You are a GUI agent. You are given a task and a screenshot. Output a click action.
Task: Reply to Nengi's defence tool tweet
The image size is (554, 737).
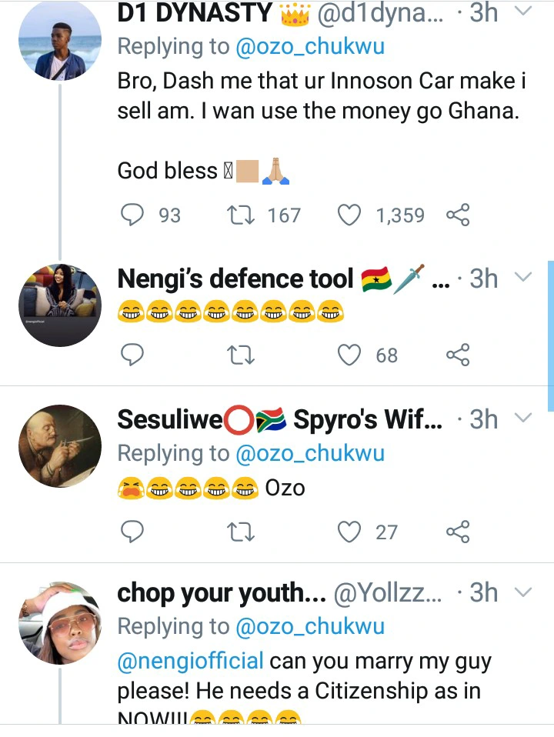(133, 355)
